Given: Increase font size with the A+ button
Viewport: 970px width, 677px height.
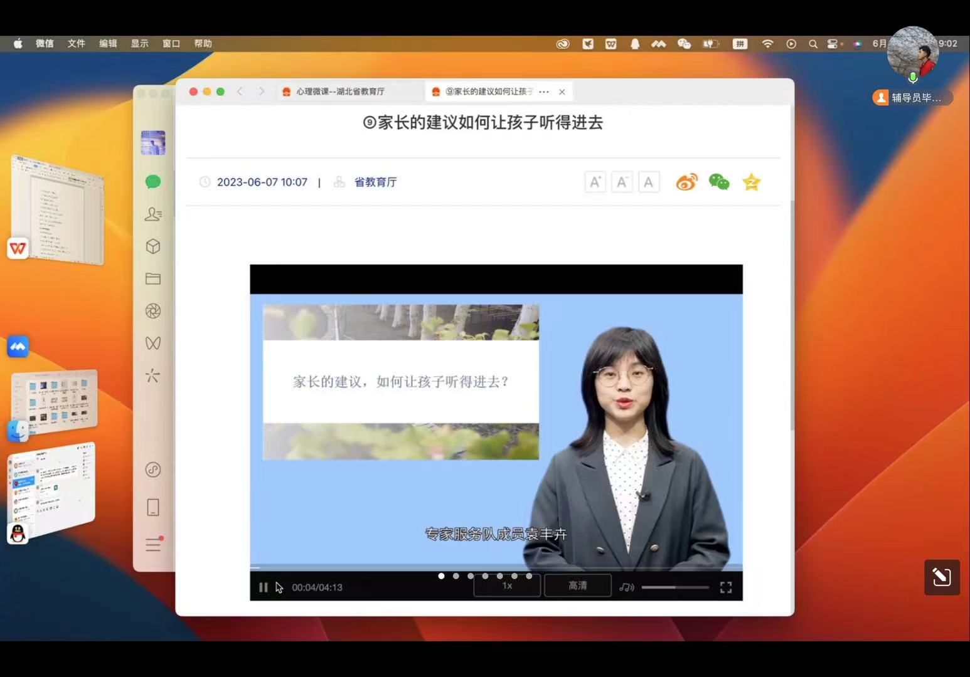Looking at the screenshot, I should tap(595, 182).
